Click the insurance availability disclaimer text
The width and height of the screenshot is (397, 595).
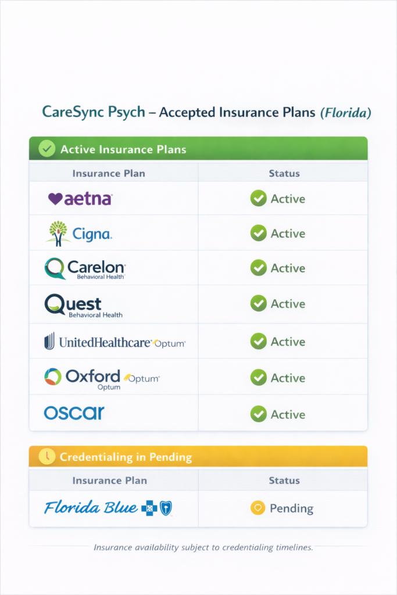(x=203, y=547)
